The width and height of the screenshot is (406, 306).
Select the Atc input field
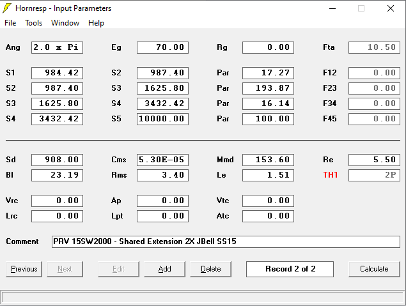tap(269, 216)
